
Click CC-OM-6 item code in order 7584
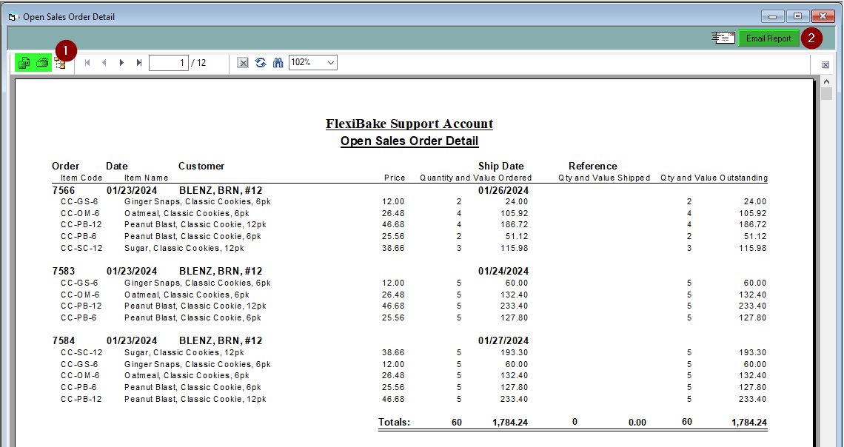[x=80, y=375]
